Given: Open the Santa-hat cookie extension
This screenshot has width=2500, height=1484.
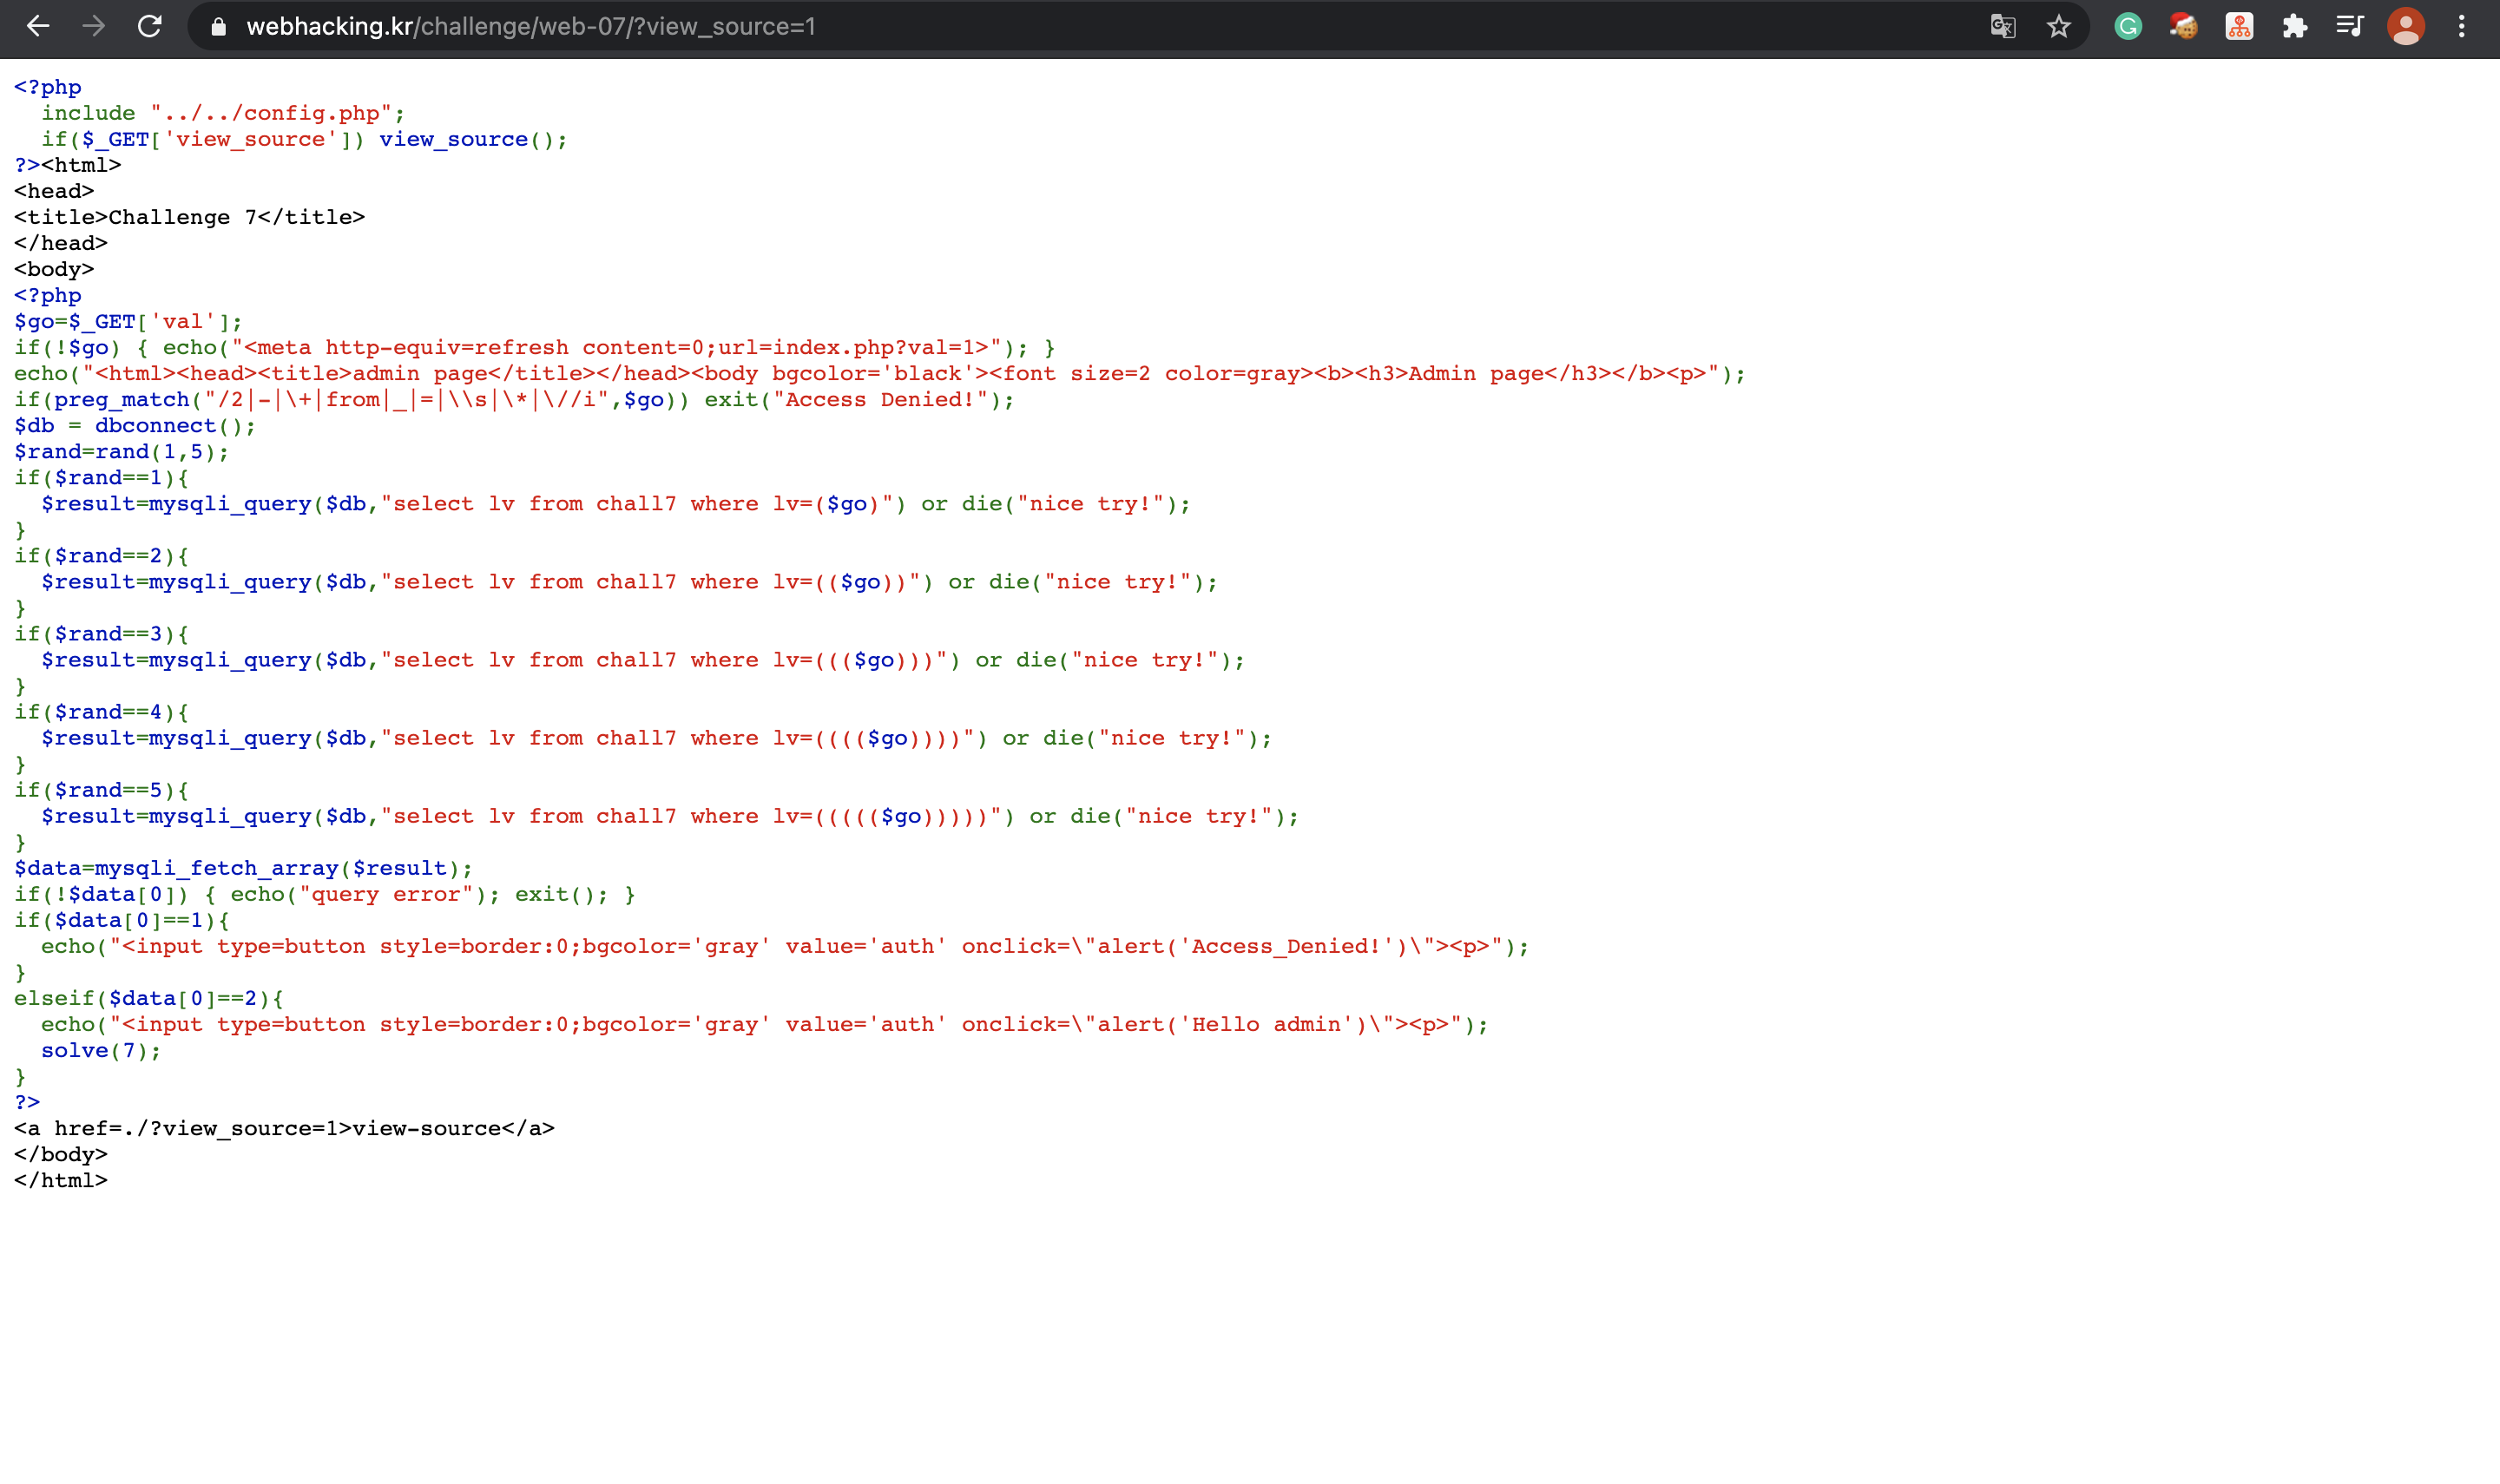Looking at the screenshot, I should tap(2183, 27).
